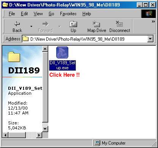Image resolution: width=158 pixels, height=148 pixels.
Task: Click the left pane scroll down arrow
Action: [45, 129]
